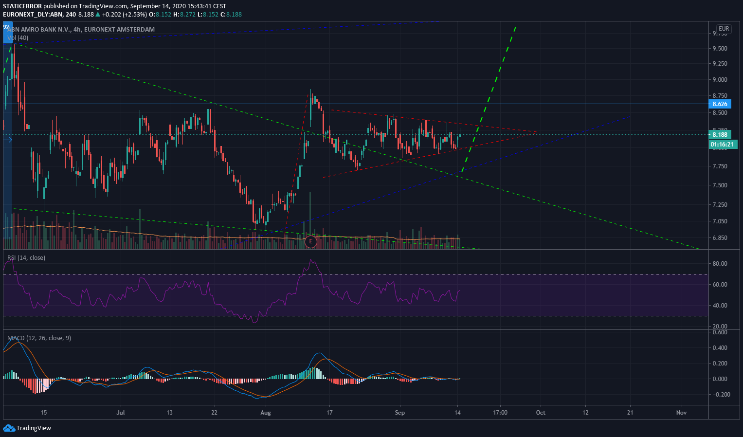The height and width of the screenshot is (437, 743).
Task: Click the green up-triangle beside price change
Action: coord(98,15)
